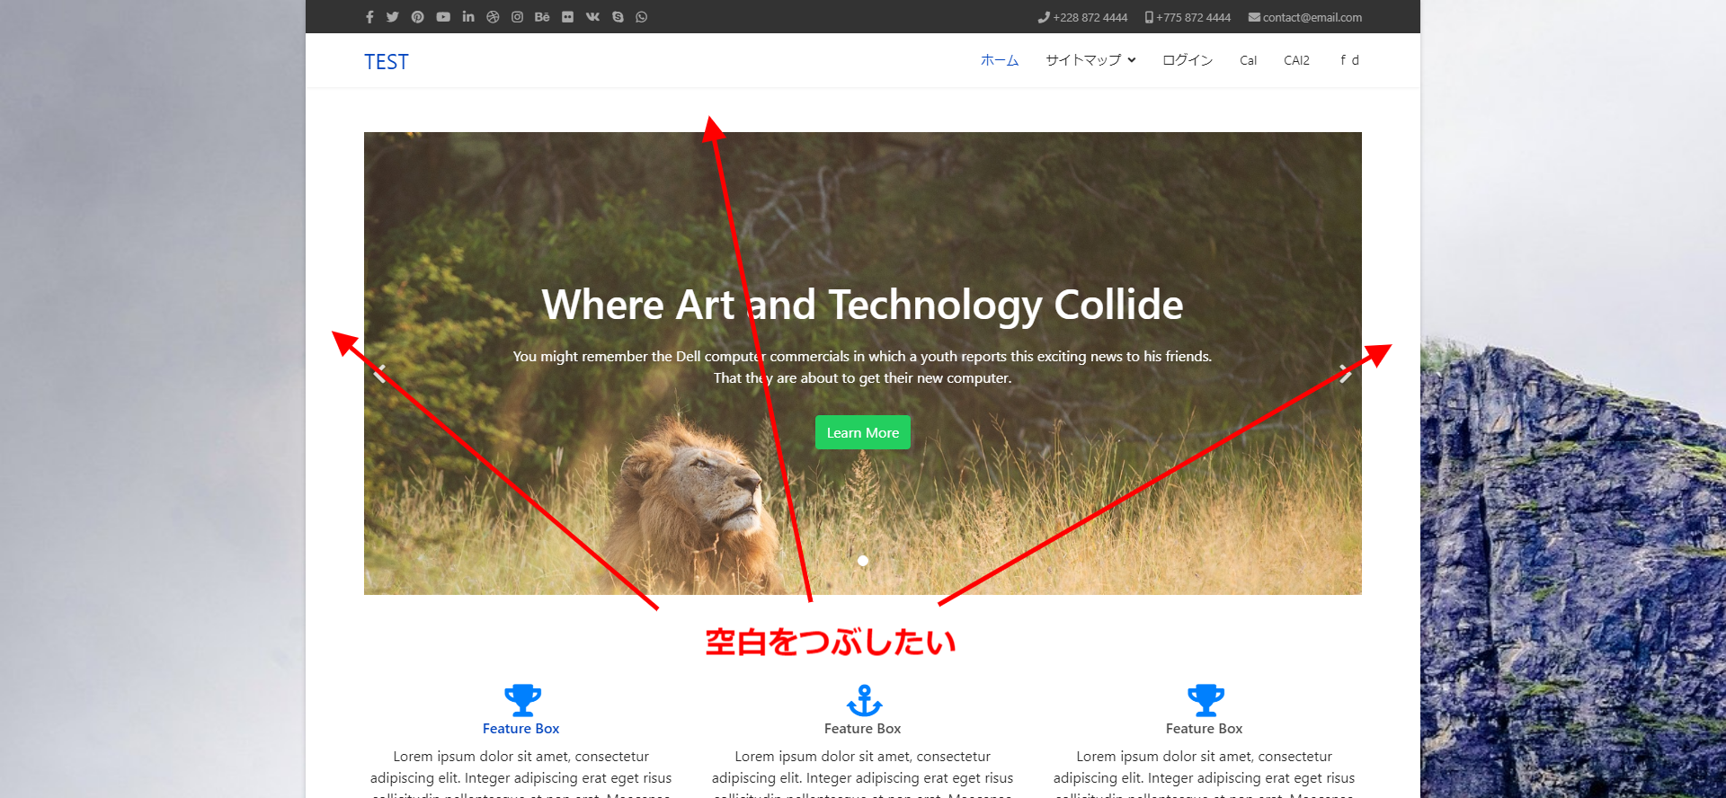
Task: Advance slider with right chevron arrow
Action: point(1346,373)
